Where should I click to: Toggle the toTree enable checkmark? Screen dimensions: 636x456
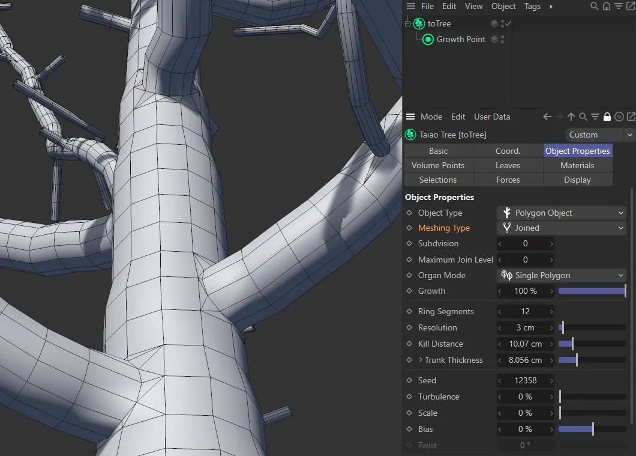click(508, 23)
